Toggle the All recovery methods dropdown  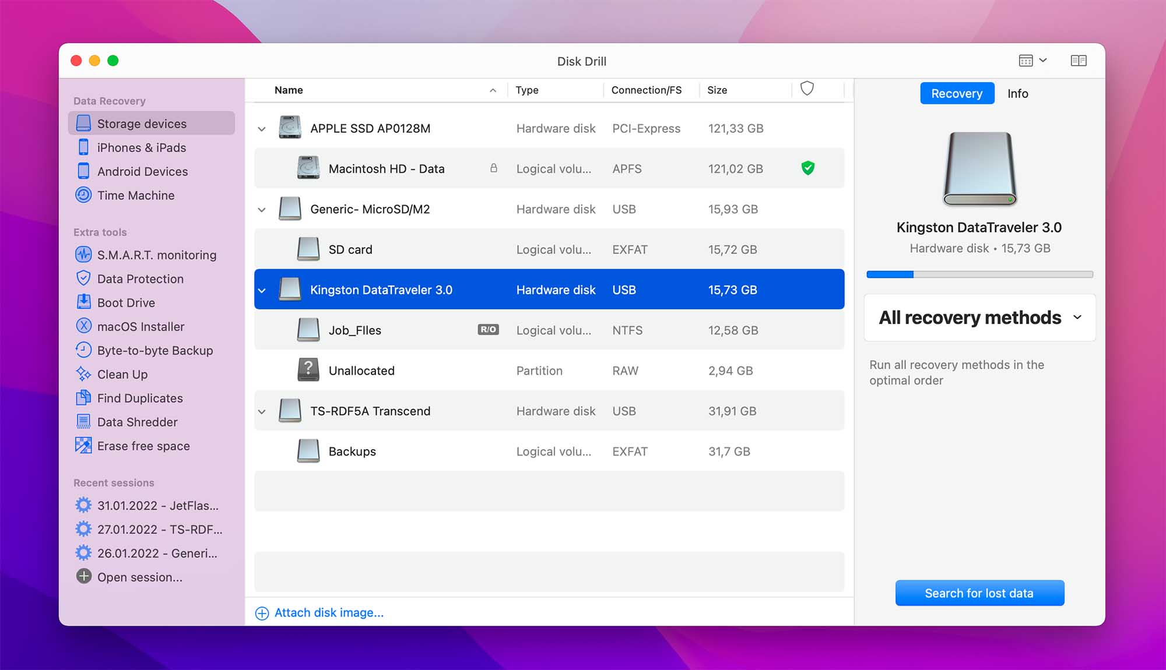(979, 316)
